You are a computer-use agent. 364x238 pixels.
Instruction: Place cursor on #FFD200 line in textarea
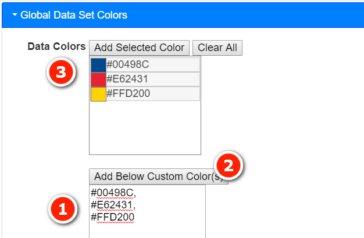tap(113, 217)
